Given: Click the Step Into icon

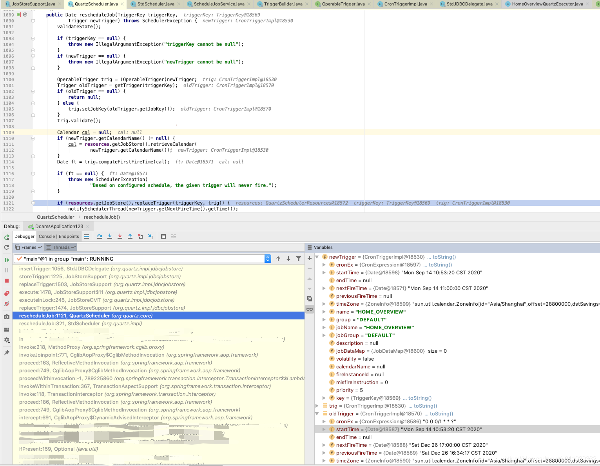Looking at the screenshot, I should pos(110,236).
